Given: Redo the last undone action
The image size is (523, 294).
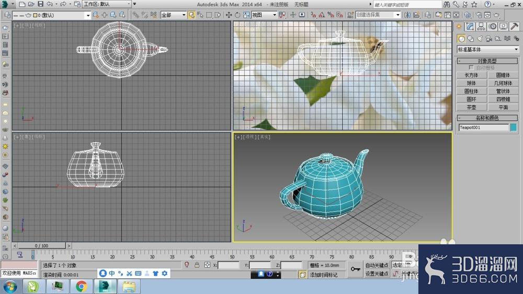Looking at the screenshot, I should (63, 4).
